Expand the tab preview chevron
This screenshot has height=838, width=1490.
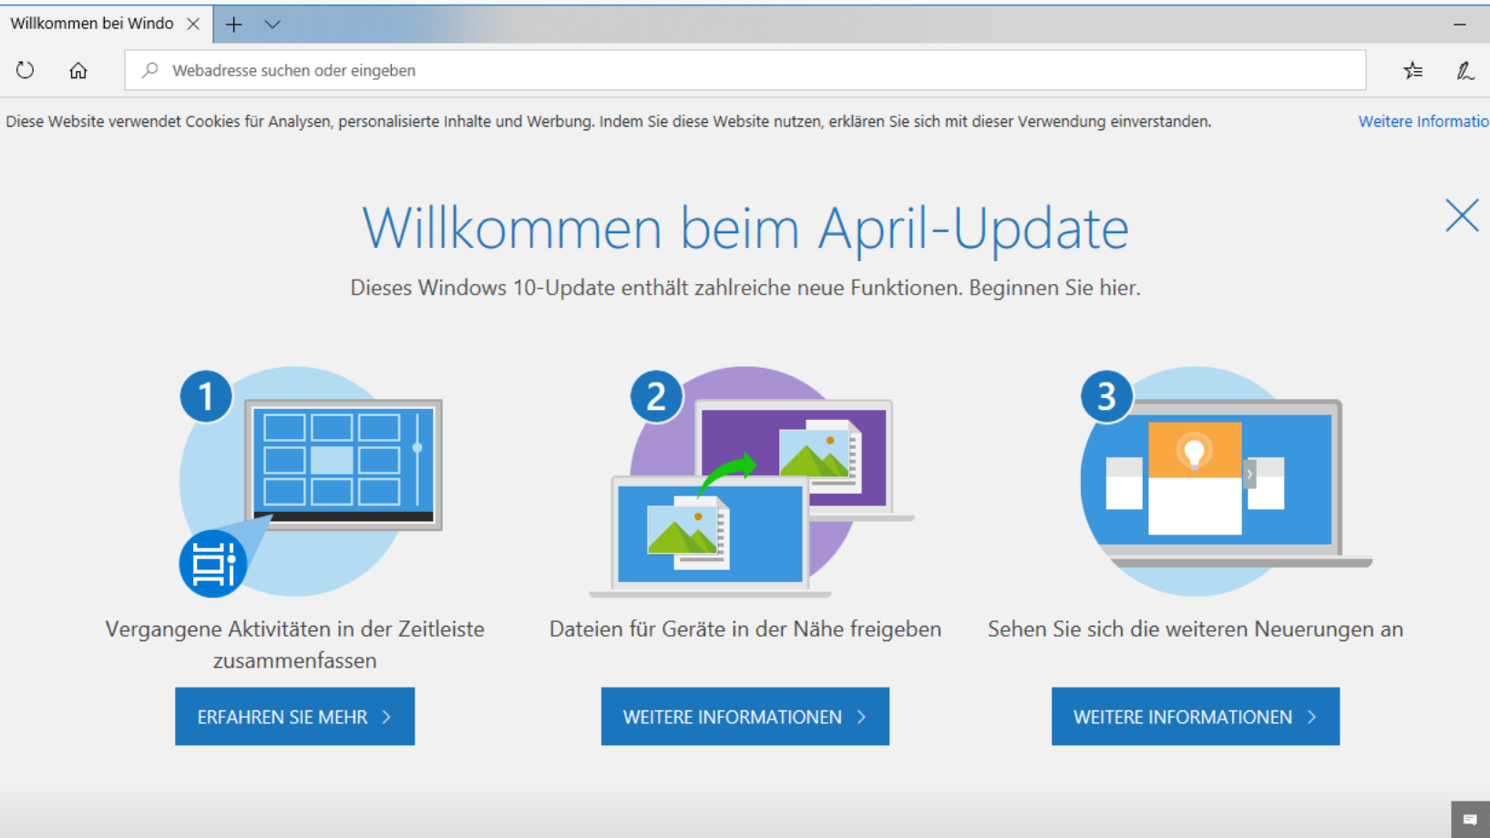pyautogui.click(x=272, y=25)
